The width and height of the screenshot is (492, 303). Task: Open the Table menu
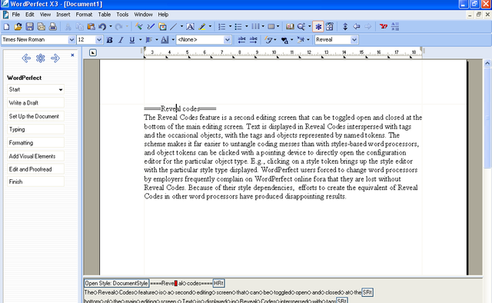(105, 15)
